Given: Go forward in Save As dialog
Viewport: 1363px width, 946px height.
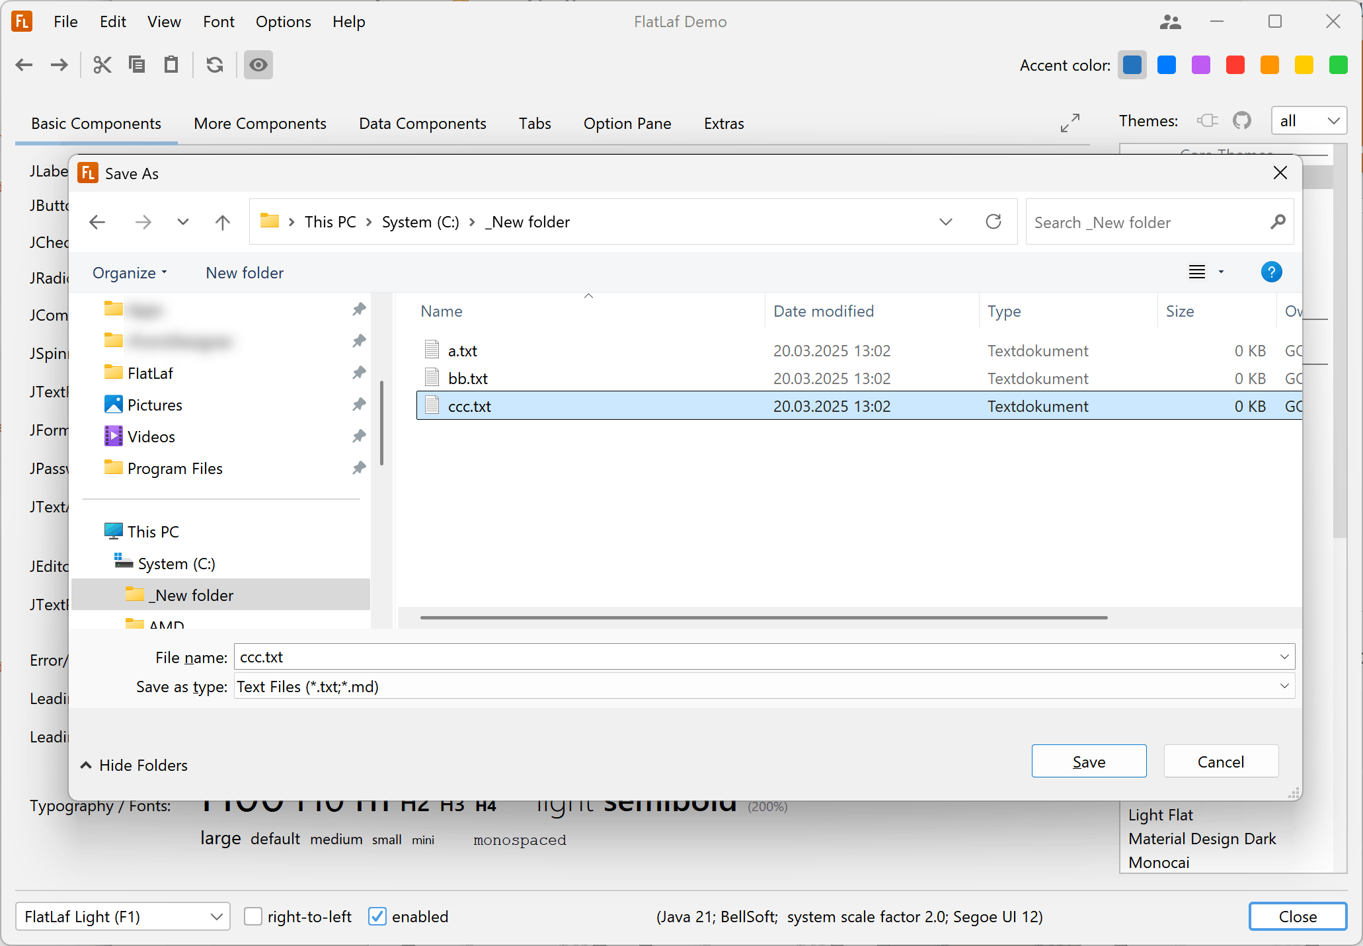Looking at the screenshot, I should click(143, 222).
